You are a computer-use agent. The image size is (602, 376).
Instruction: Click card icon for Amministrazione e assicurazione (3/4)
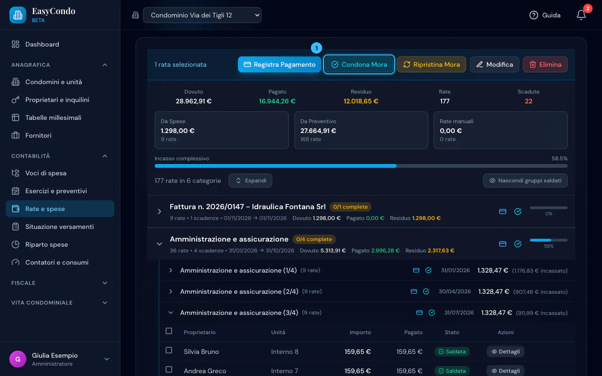(x=420, y=313)
